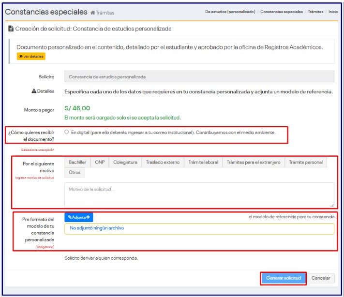
Task: Choose Otros as the reason
Action: 75,173
